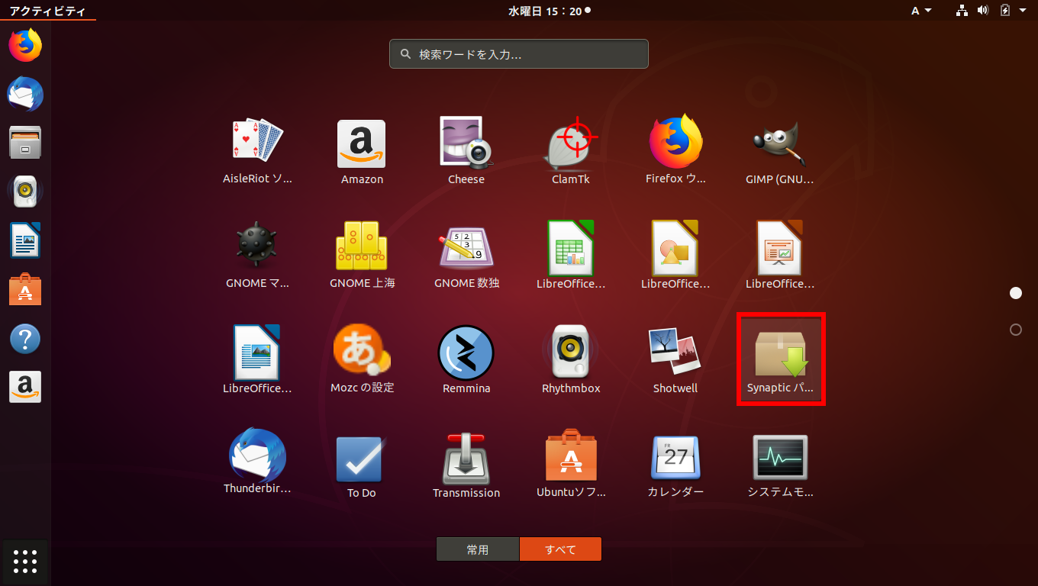Viewport: 1038px width, 586px height.
Task: Launch AisleRiot Solitaire app
Action: (x=257, y=151)
